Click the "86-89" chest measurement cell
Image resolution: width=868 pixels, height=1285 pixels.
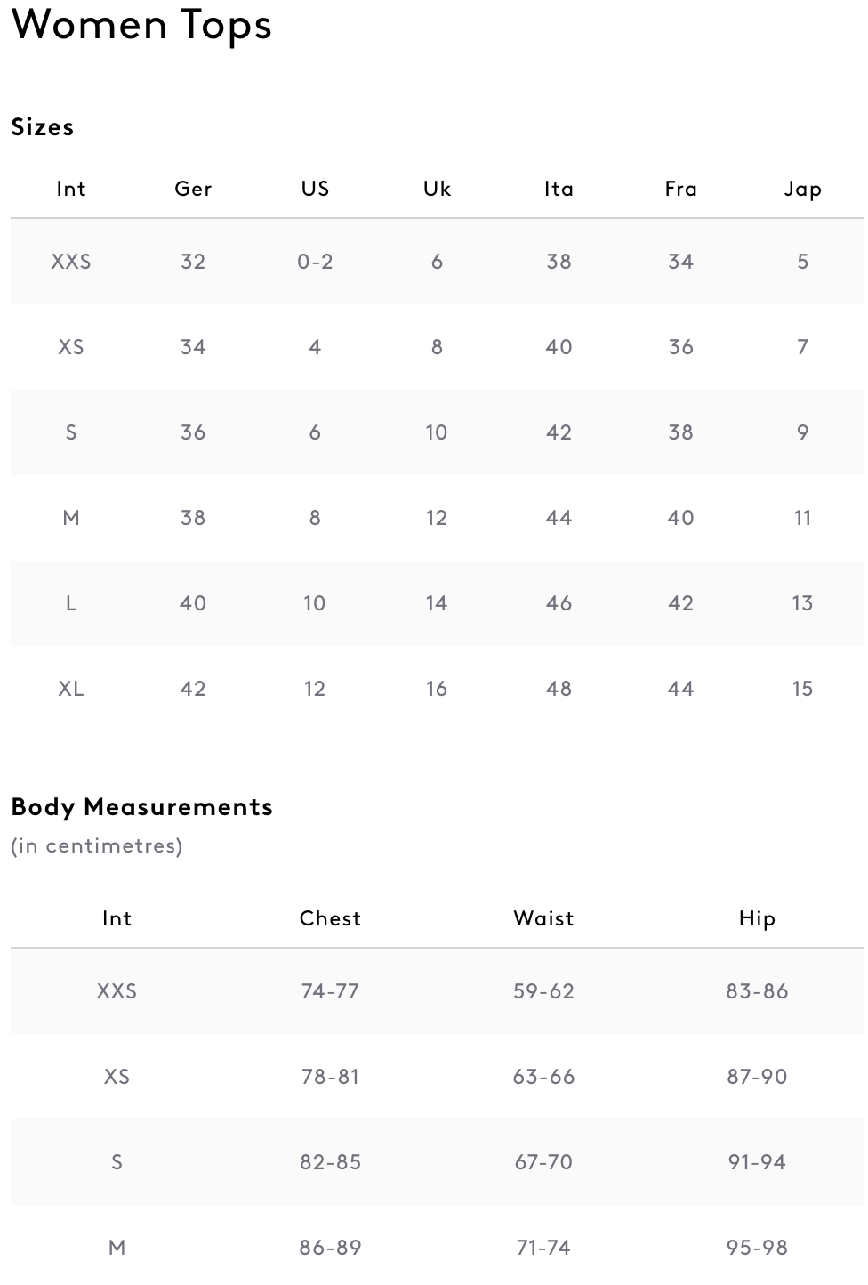pos(330,1248)
